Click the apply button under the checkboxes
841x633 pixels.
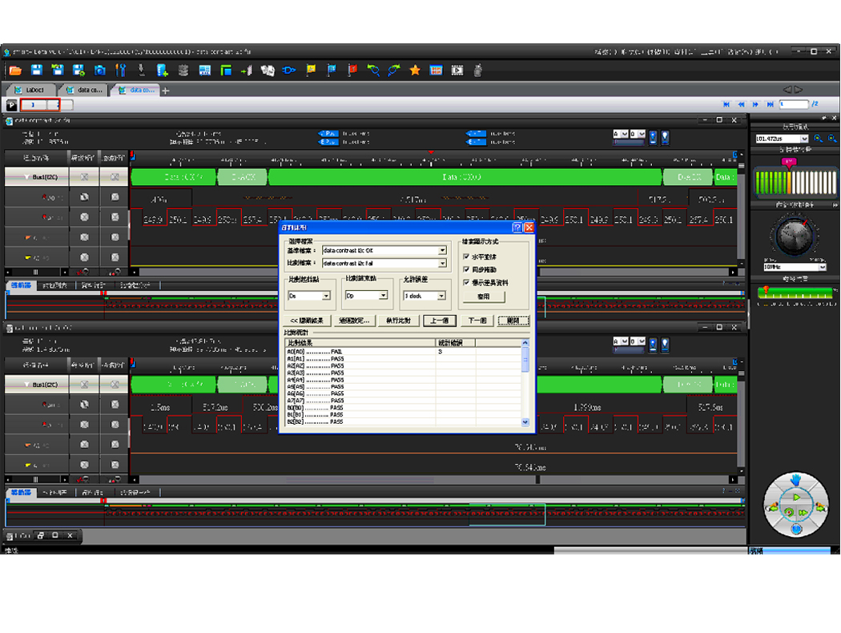tap(483, 296)
